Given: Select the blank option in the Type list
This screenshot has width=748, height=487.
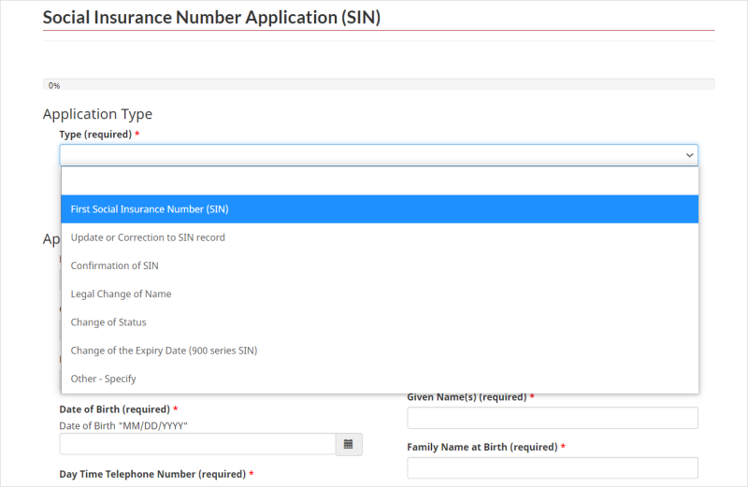Looking at the screenshot, I should coord(380,181).
